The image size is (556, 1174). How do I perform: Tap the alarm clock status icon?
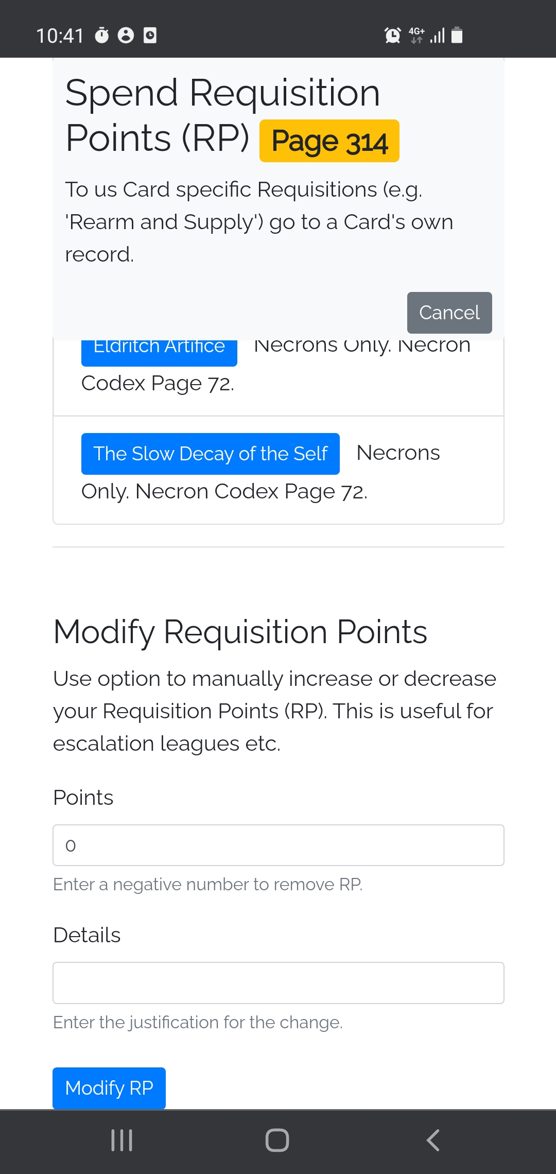pyautogui.click(x=392, y=35)
